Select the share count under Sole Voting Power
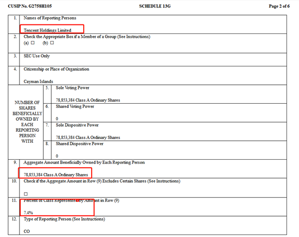Viewport: 299px width, 237px height. point(88,100)
